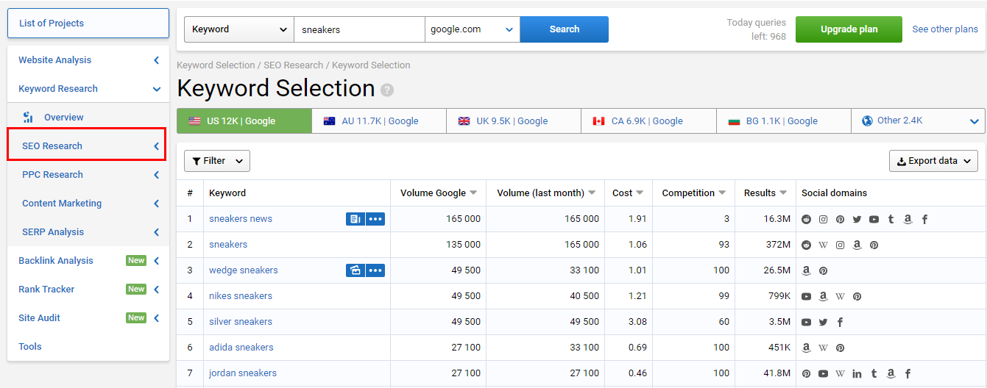The image size is (987, 388).
Task: Click the Twitter icon in sneakers news row
Action: pyautogui.click(x=857, y=219)
